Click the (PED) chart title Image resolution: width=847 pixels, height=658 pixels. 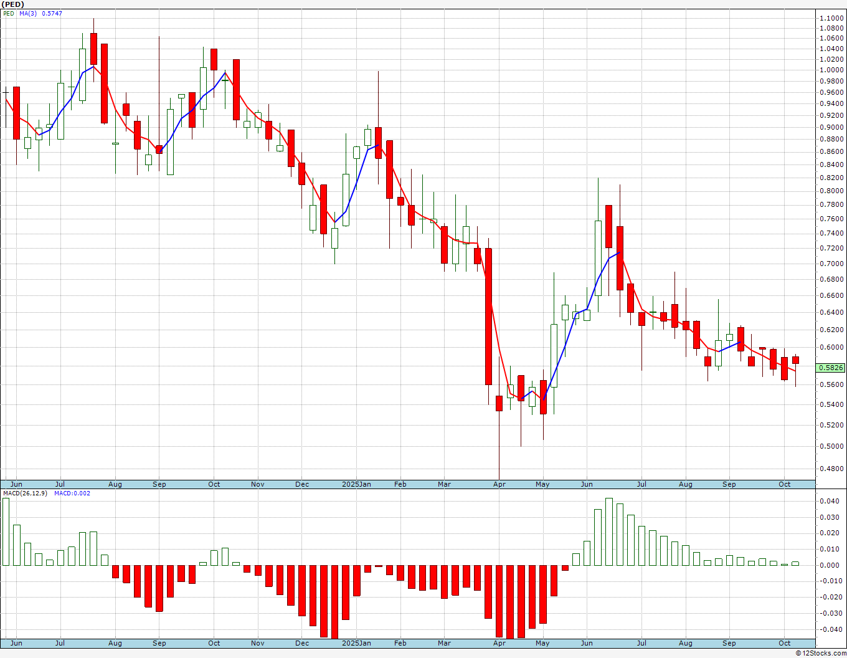(x=13, y=4)
